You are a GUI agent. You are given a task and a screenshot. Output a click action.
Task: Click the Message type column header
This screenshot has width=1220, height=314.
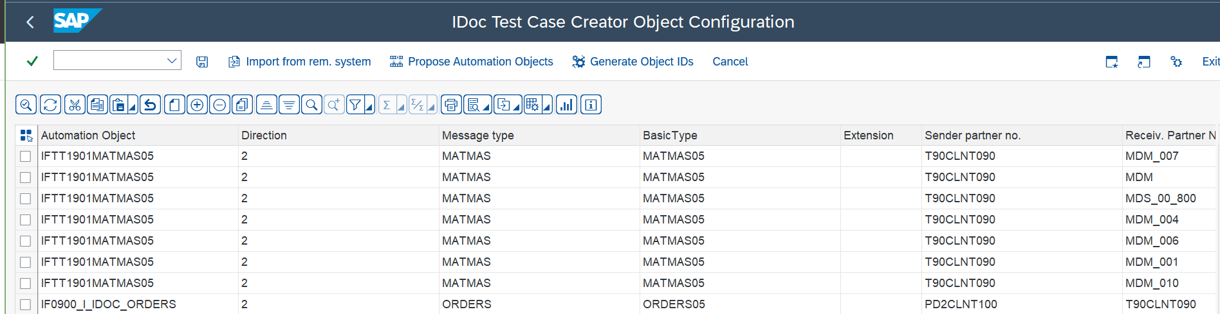click(x=477, y=135)
